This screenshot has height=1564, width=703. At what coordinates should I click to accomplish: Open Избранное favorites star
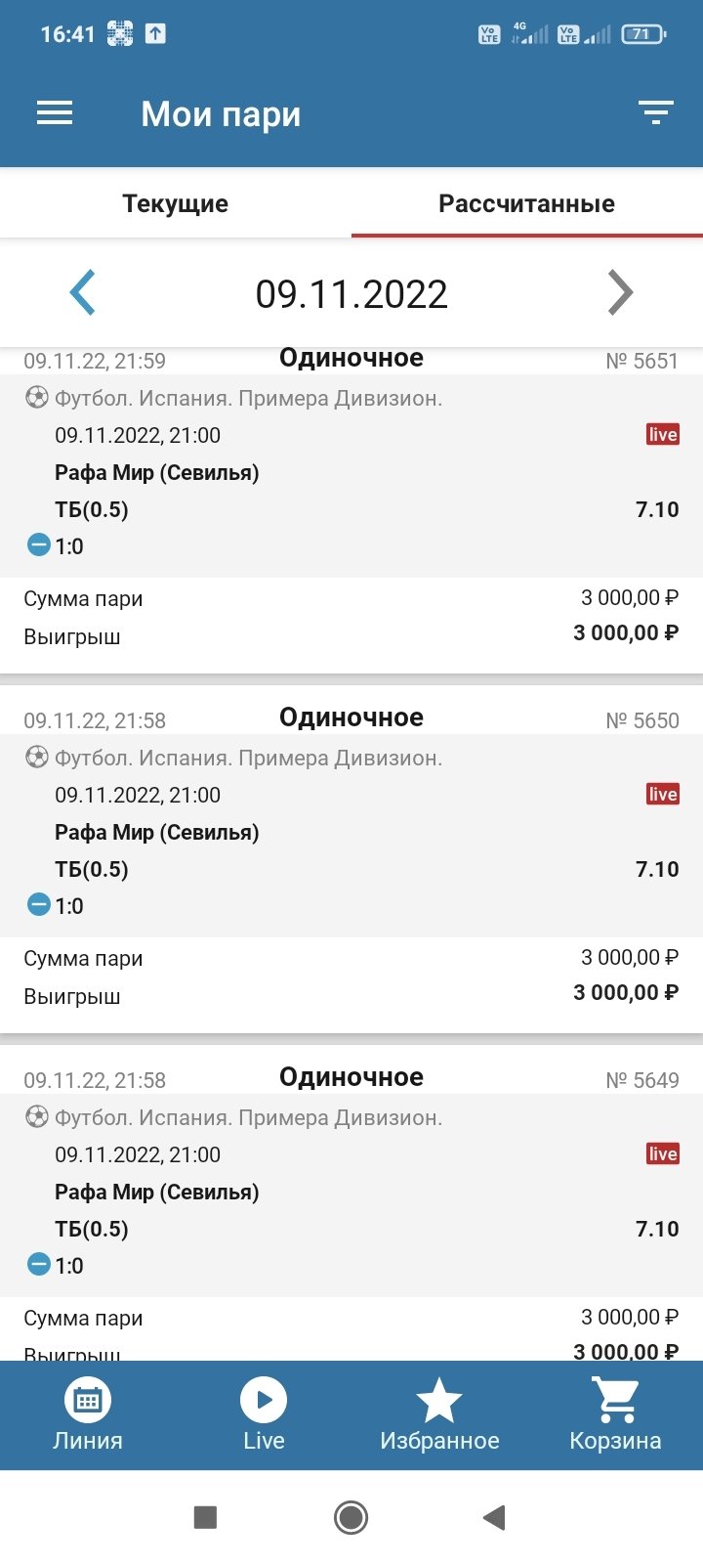pos(439,1414)
